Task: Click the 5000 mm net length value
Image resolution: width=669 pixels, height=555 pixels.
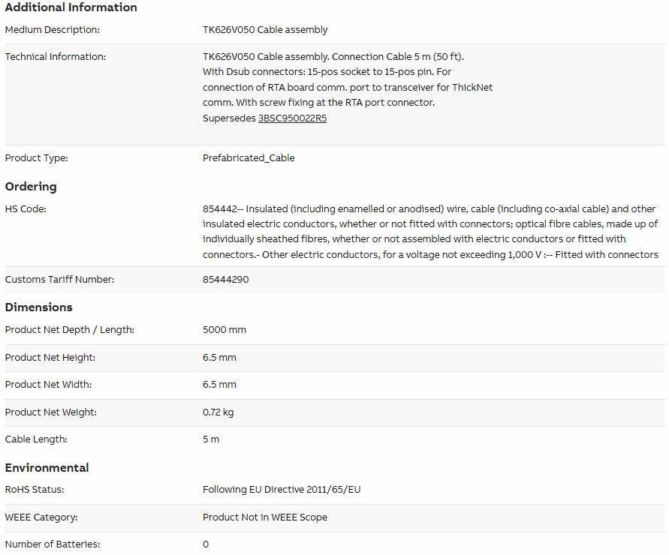Action: (x=225, y=330)
